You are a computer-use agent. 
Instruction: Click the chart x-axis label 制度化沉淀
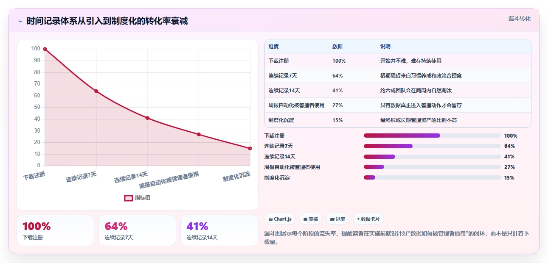tap(236, 177)
